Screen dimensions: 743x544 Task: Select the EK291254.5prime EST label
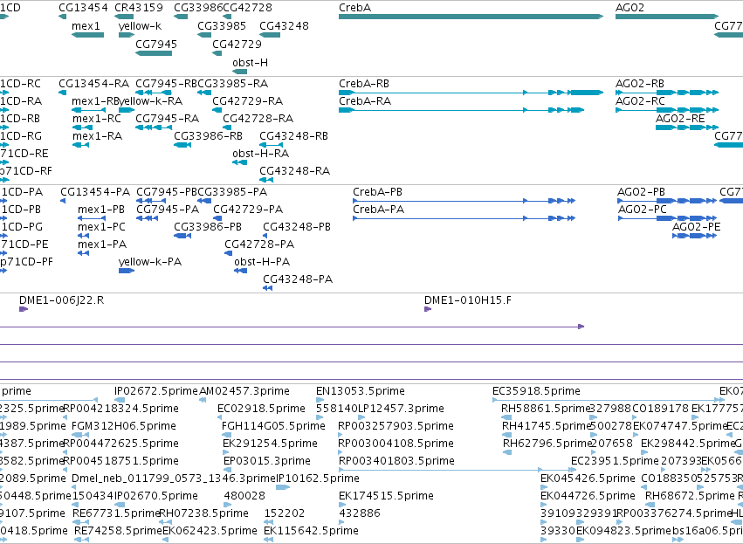(270, 444)
